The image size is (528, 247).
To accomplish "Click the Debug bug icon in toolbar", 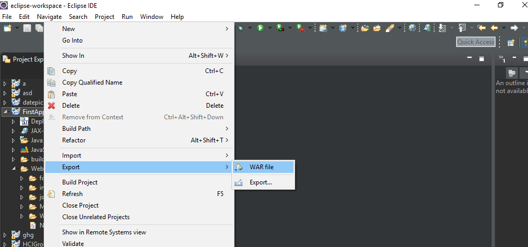I will tap(240, 28).
